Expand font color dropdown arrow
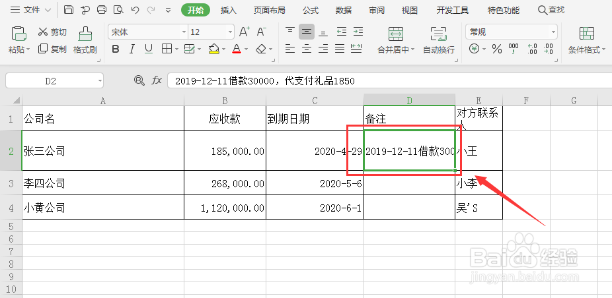This screenshot has height=298, width=612. [247, 49]
